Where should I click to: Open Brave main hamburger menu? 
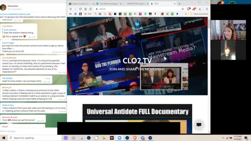[x=207, y=9]
